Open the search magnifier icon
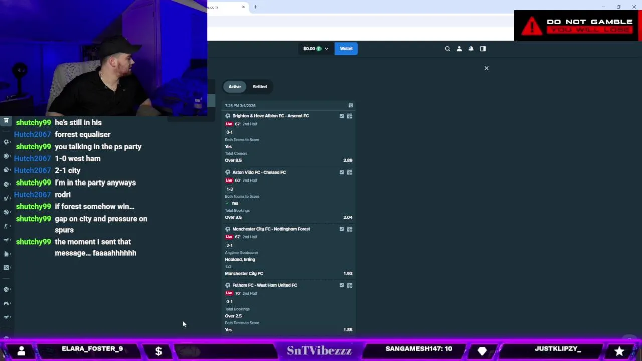Viewport: 642px width, 361px height. coord(448,49)
